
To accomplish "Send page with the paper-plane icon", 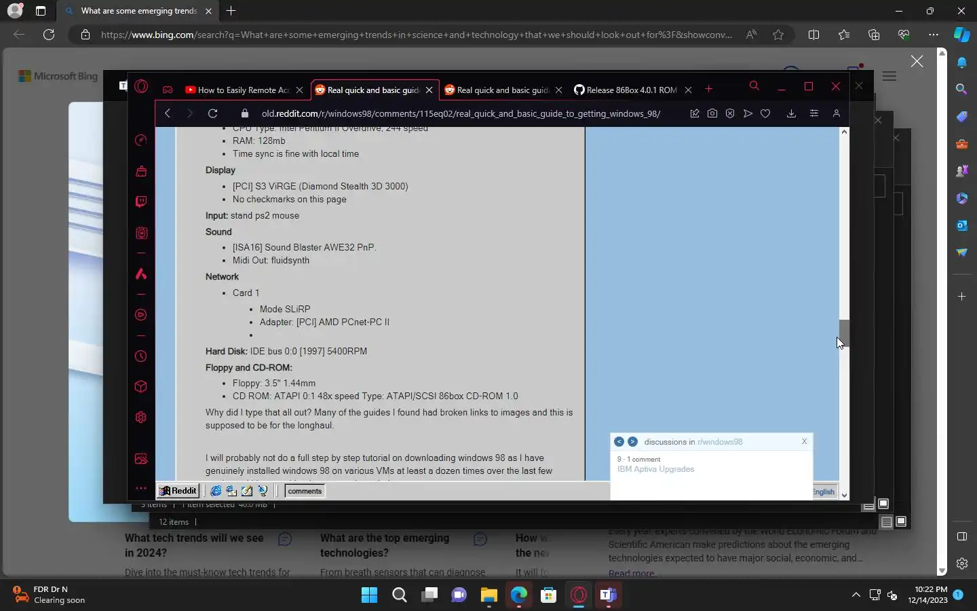I will point(748,113).
